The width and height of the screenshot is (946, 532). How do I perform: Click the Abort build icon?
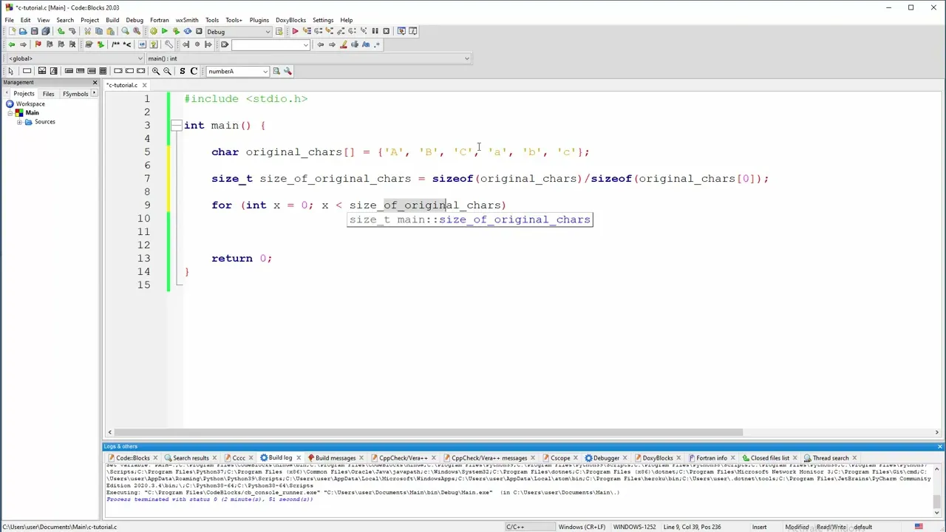click(199, 31)
